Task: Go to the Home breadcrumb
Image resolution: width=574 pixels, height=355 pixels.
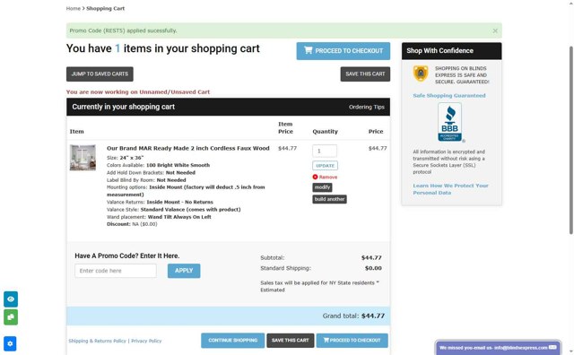Action: pos(74,8)
